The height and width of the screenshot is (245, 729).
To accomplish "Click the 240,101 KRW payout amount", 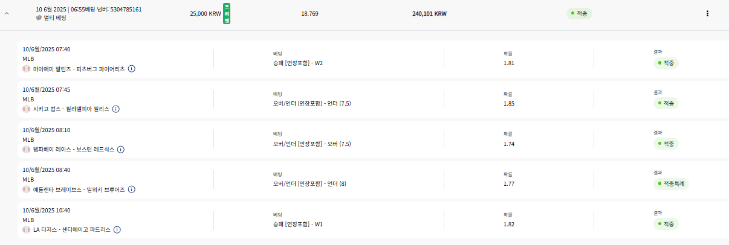I will click(x=429, y=13).
